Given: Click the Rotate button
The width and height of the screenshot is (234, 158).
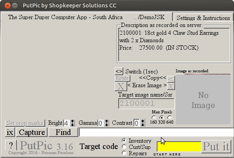Looking at the screenshot, I should click(122, 78).
